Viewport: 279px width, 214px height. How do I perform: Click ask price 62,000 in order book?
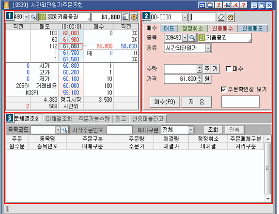[x=71, y=33]
